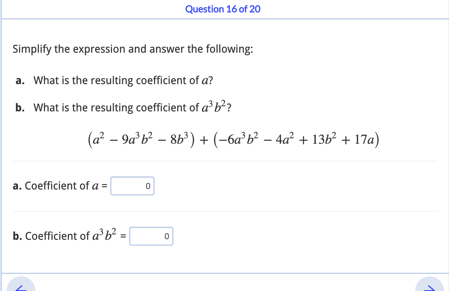This screenshot has height=291, width=449.
Task: Click the Question 16 of 20 header
Action: click(223, 9)
